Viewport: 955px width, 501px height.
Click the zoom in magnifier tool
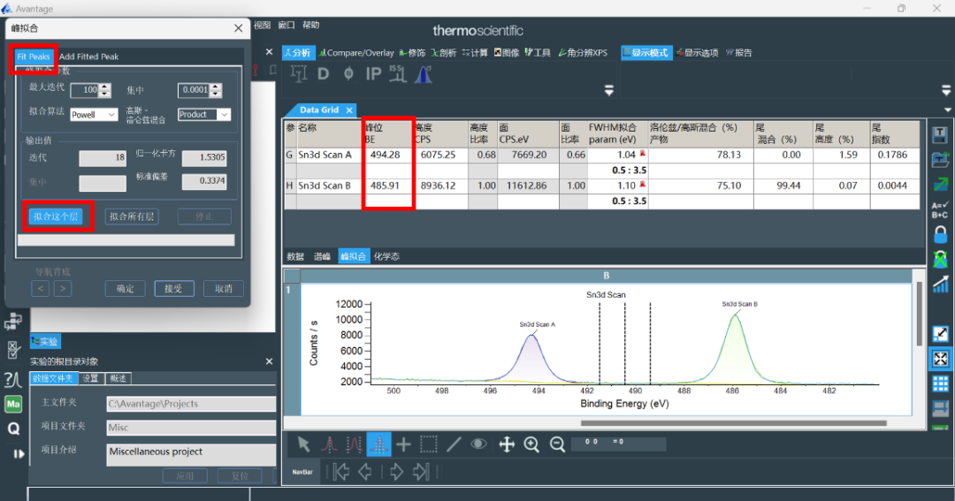[x=531, y=444]
